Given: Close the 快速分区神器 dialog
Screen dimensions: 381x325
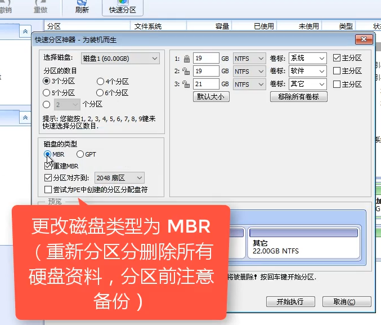Looking at the screenshot, I should [364, 39].
